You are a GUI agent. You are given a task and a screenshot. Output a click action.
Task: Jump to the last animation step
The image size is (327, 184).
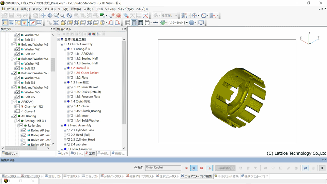pos(201,168)
